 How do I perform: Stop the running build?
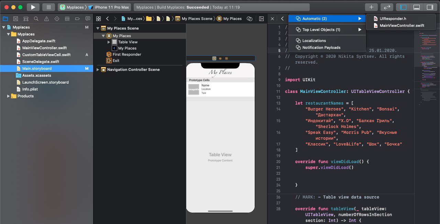pyautogui.click(x=48, y=7)
